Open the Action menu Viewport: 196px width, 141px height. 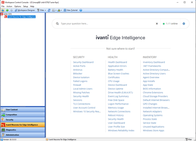9,6
